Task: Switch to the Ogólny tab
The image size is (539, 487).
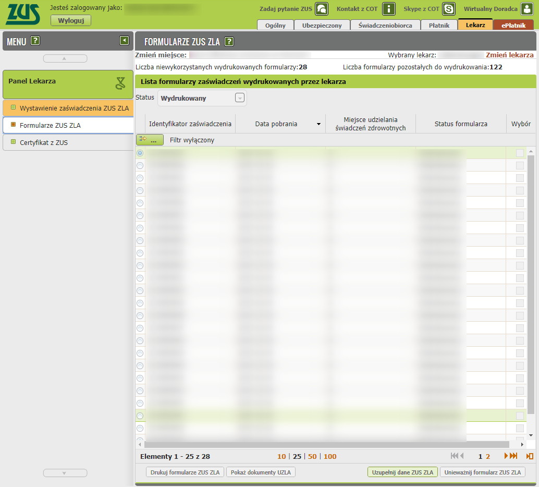Action: coord(275,25)
